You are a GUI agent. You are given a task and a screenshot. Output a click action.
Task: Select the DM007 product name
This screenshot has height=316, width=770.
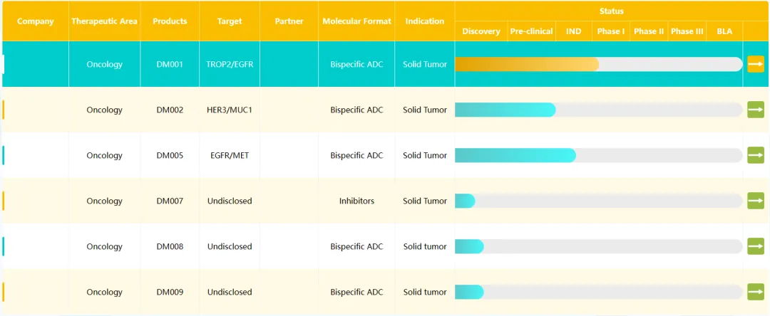click(x=170, y=201)
